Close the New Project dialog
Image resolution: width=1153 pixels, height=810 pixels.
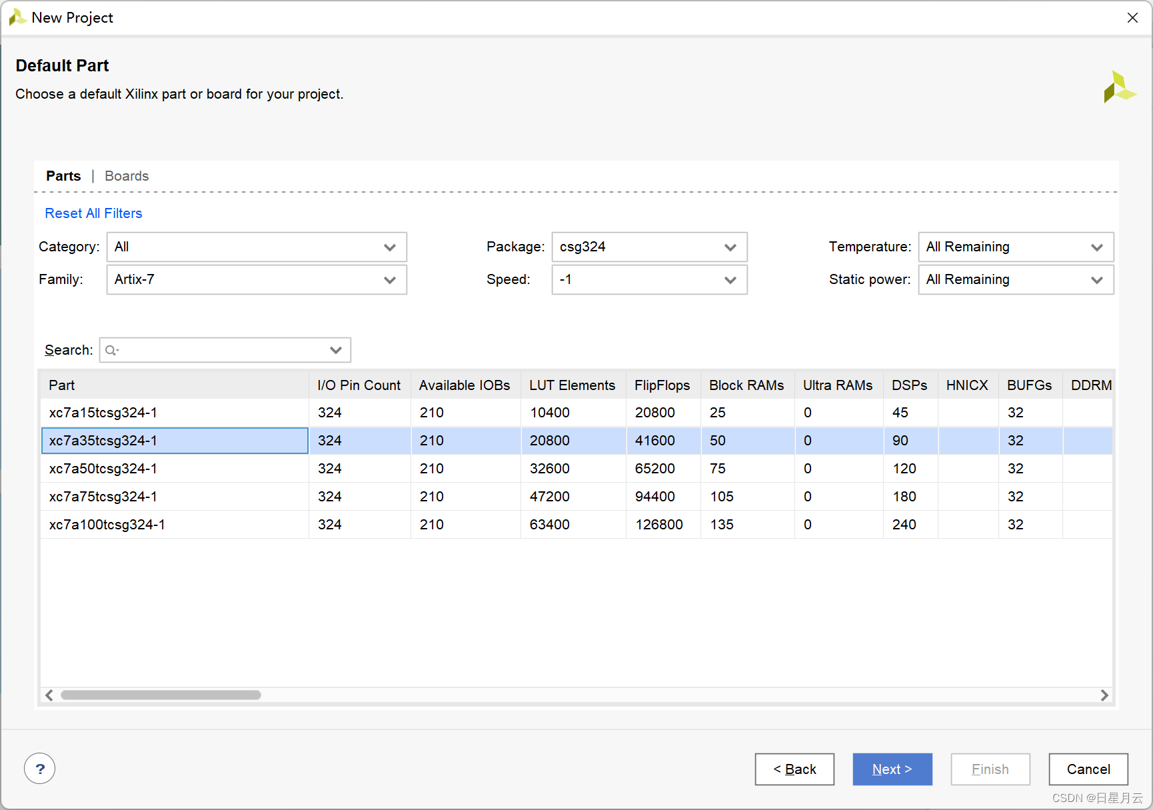click(1132, 18)
